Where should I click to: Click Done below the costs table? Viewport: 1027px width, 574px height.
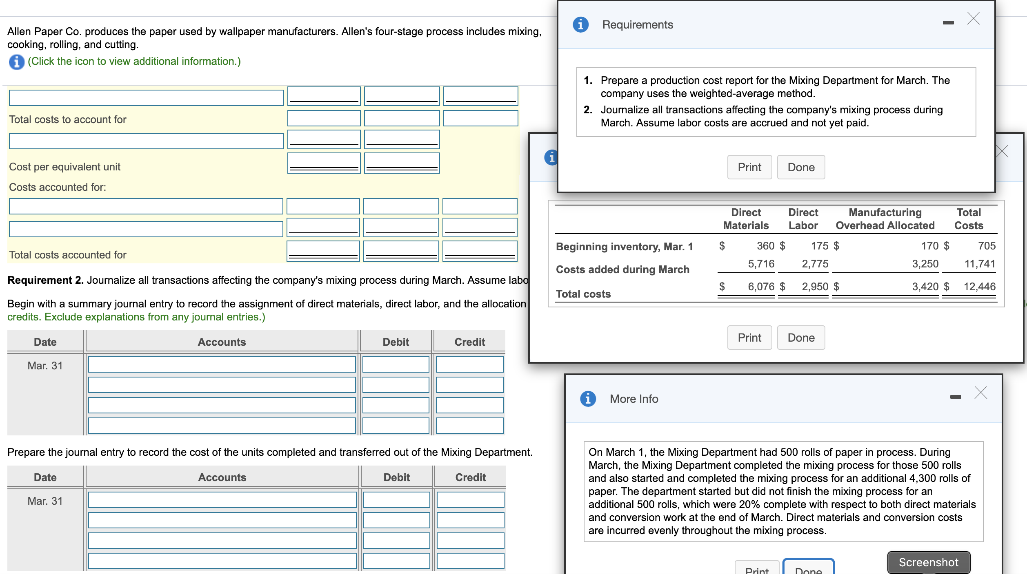(x=801, y=338)
